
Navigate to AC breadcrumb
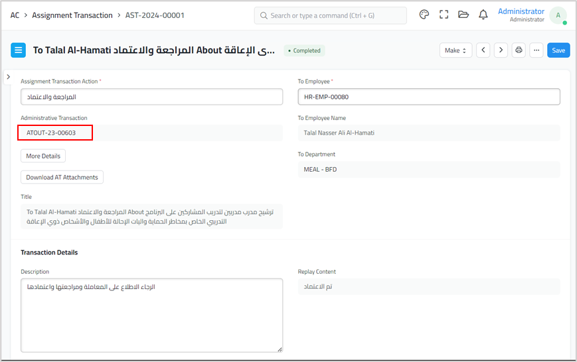tap(15, 15)
